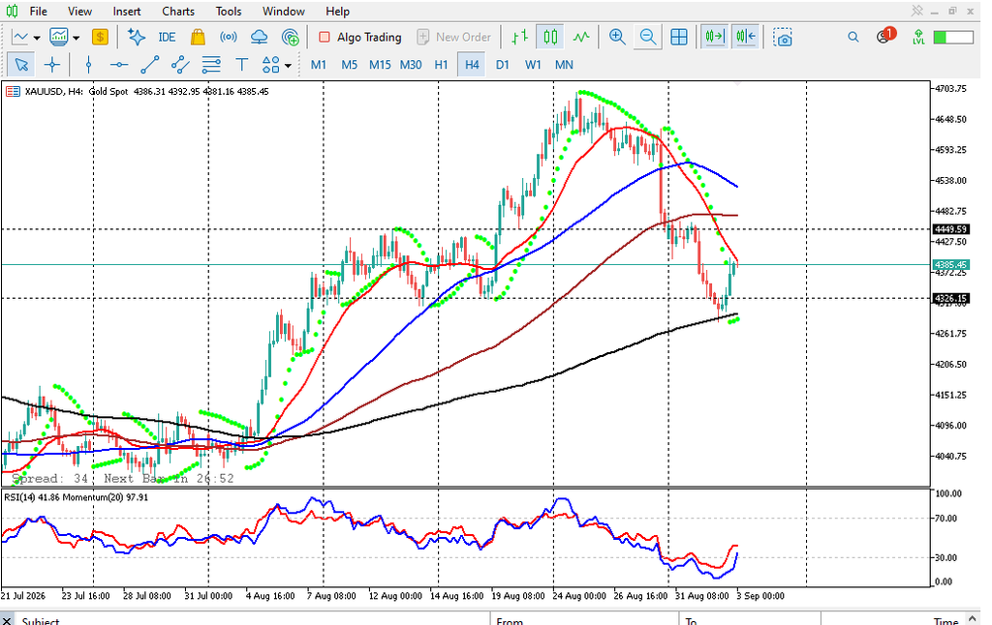Image resolution: width=992 pixels, height=625 pixels.
Task: Click the XAUUSD, H4 chart title text
Action: click(x=54, y=92)
